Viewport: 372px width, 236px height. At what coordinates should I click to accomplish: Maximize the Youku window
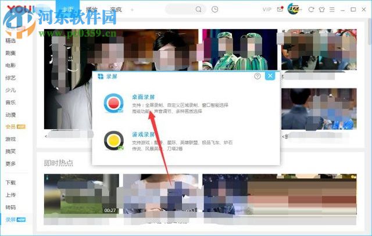coord(353,9)
